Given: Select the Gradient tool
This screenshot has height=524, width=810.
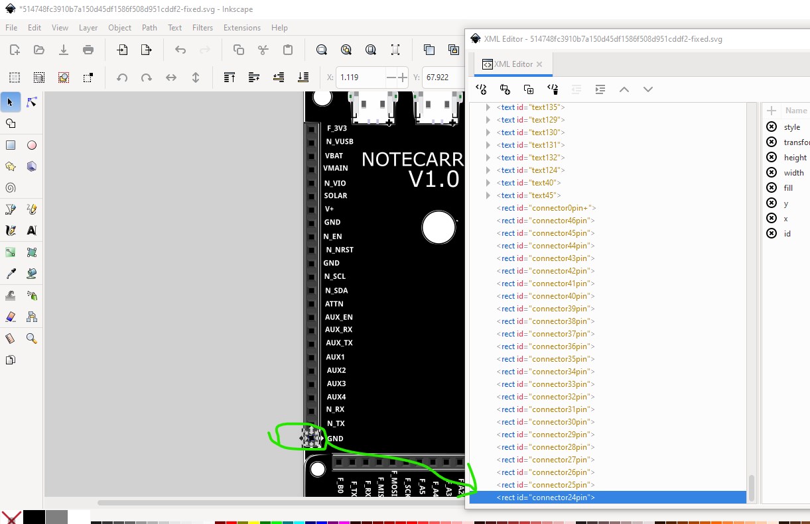Looking at the screenshot, I should [x=10, y=252].
